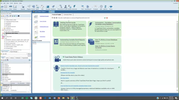Viewport: 179px width, 100px height.
Task: Open the Visualize chart tool
Action: tap(48, 7)
